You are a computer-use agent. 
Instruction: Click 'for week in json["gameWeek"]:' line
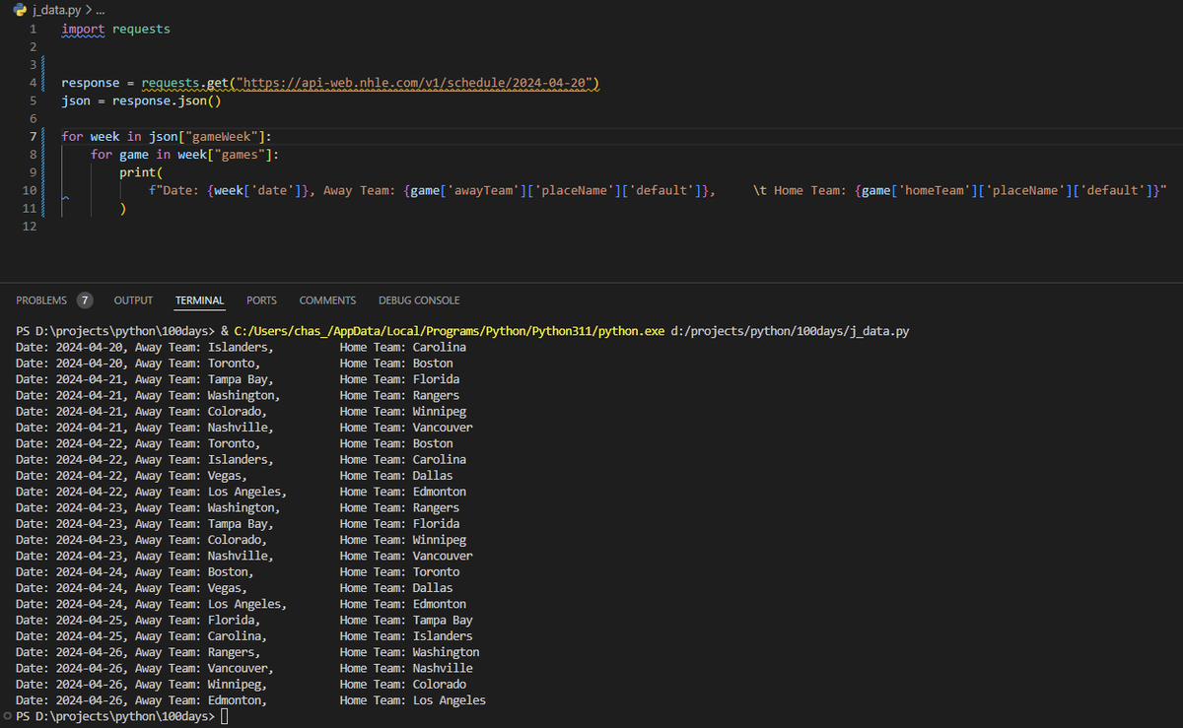167,136
